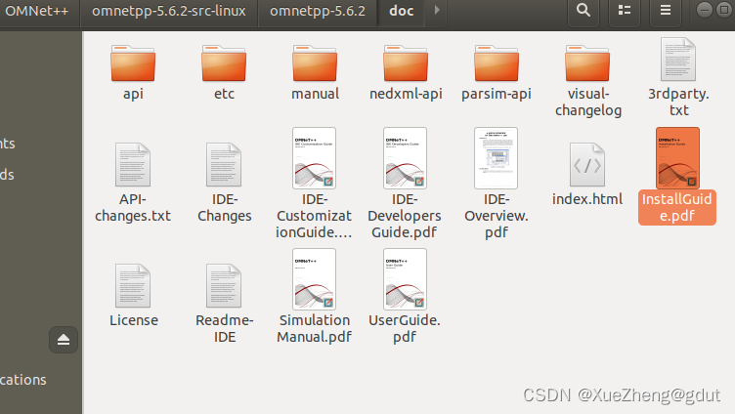Viewport: 735px width, 414px height.
Task: Expand path bar forward arrow
Action: tap(437, 10)
